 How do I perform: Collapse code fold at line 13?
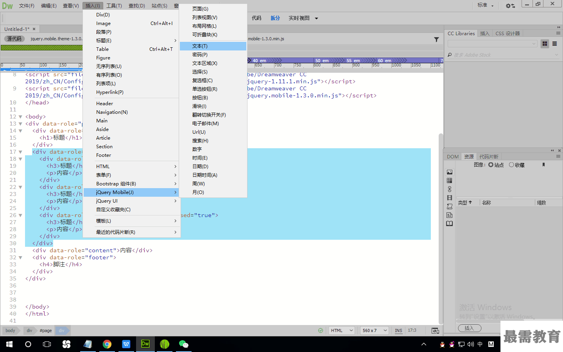pyautogui.click(x=20, y=124)
